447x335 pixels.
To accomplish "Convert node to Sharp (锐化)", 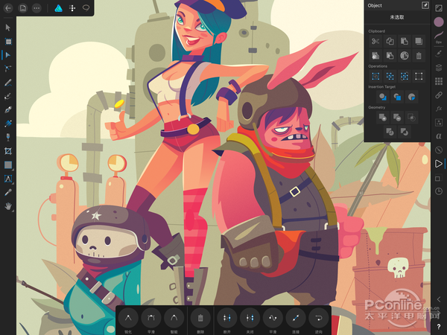I will [x=128, y=318].
